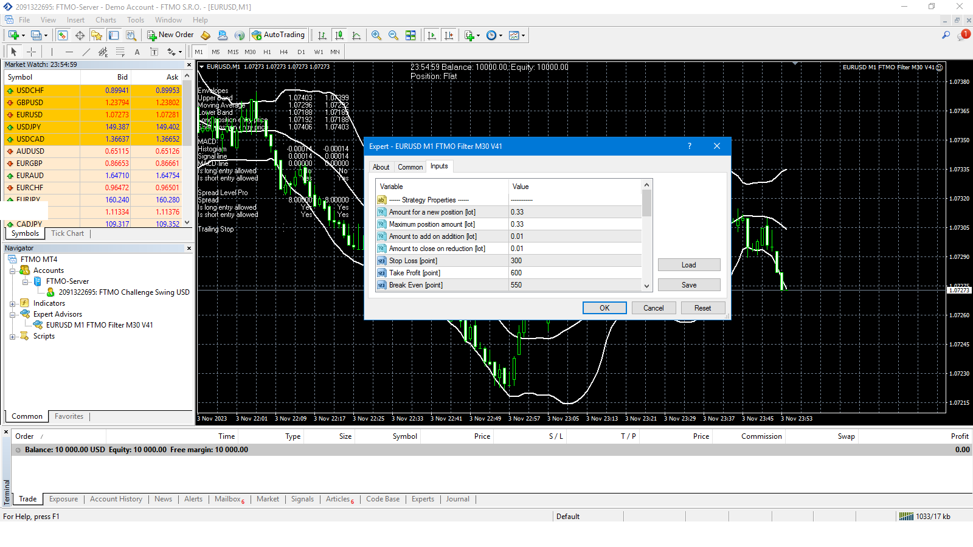
Task: Open the Tick Chart tab in Market Watch
Action: [68, 233]
